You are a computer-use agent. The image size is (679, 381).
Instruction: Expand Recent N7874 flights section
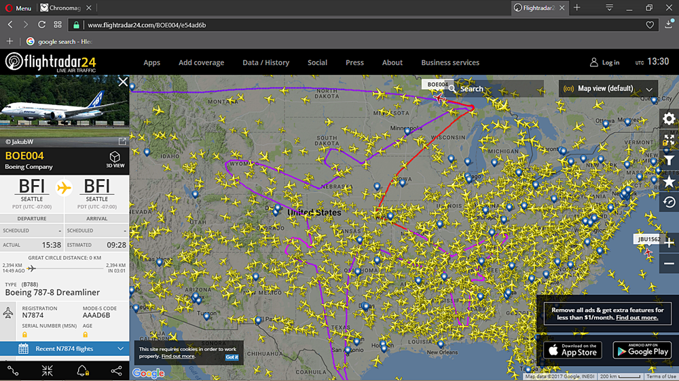[x=65, y=348]
